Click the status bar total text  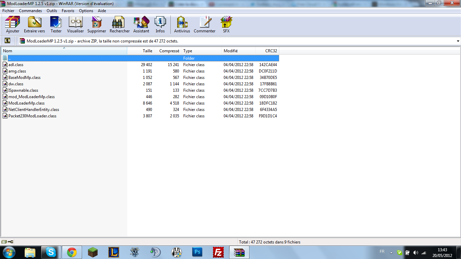click(x=269, y=242)
